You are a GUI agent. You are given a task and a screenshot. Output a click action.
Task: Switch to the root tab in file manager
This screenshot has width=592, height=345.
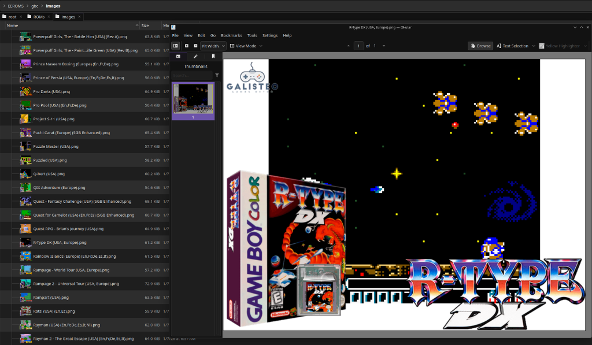tap(13, 17)
